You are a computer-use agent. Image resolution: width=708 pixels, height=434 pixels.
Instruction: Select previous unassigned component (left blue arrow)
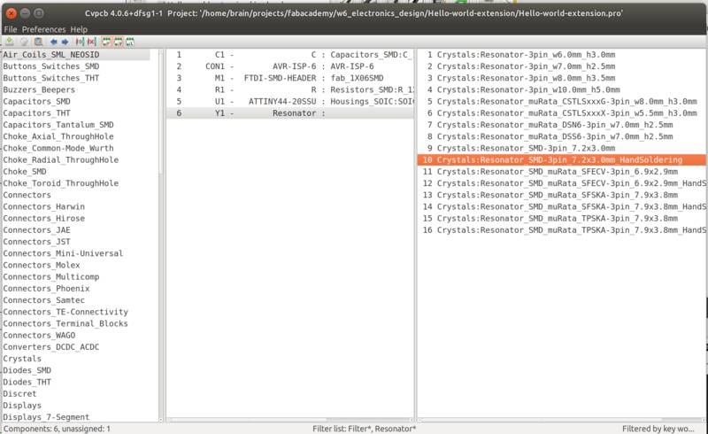(x=54, y=42)
